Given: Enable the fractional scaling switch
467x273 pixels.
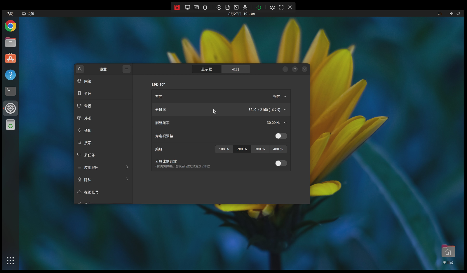Looking at the screenshot, I should 281,163.
